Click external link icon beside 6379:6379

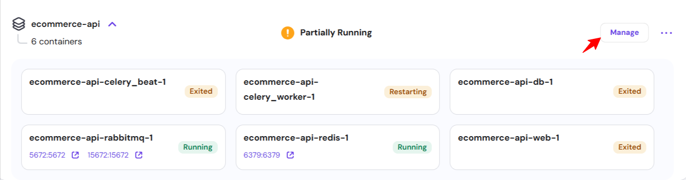click(x=290, y=155)
